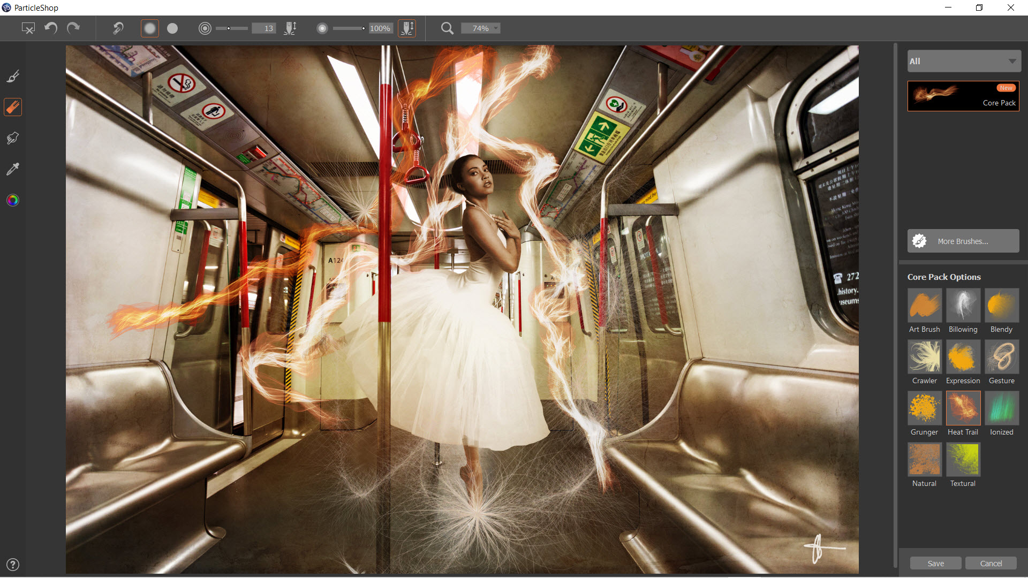1028x578 pixels.
Task: Click the Cancel button
Action: [991, 562]
